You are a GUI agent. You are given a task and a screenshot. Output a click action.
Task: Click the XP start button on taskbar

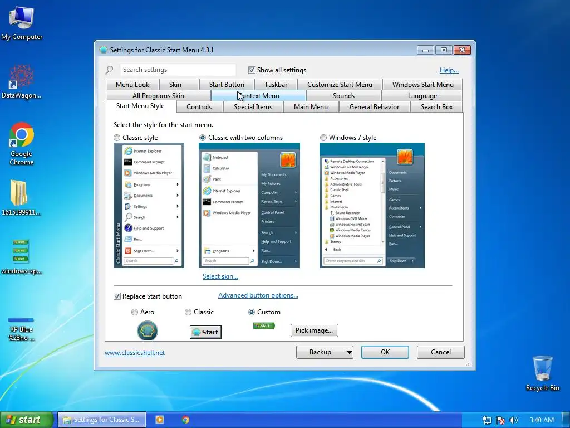[x=27, y=420]
